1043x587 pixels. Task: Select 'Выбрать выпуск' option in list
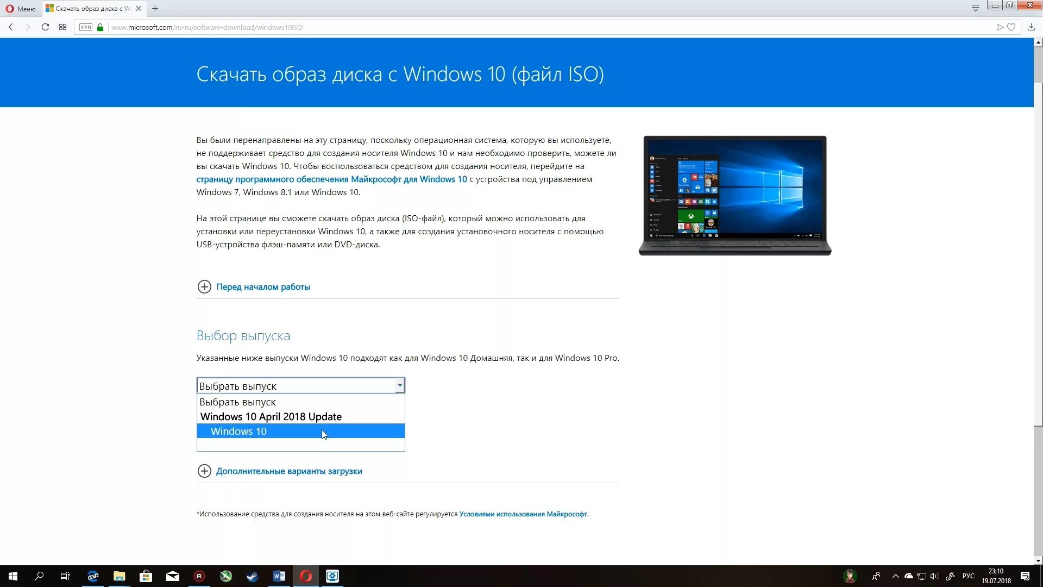click(x=300, y=402)
